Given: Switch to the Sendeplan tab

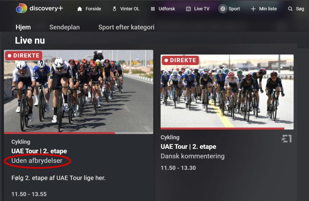Looking at the screenshot, I should click(64, 27).
